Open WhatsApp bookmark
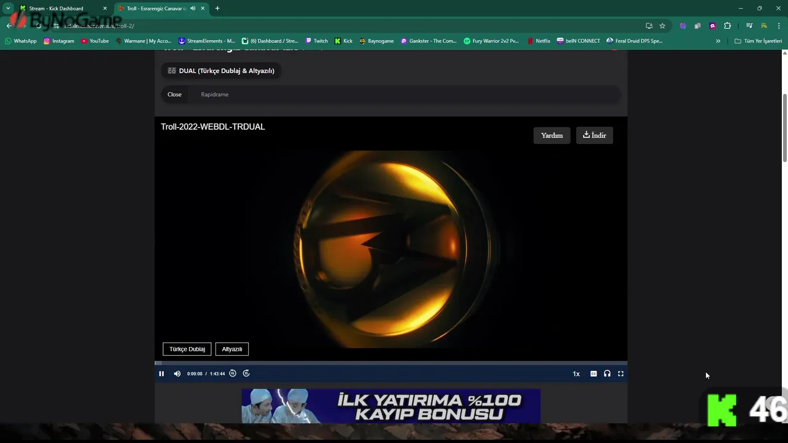The image size is (788, 443). click(x=21, y=41)
